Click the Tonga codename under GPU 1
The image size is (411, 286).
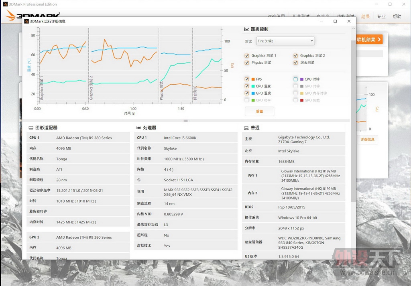coord(61,159)
